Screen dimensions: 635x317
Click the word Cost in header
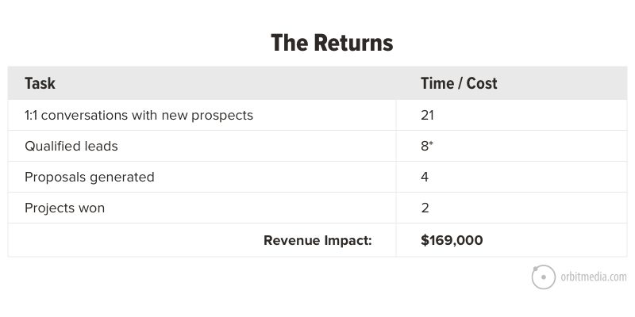(x=482, y=83)
